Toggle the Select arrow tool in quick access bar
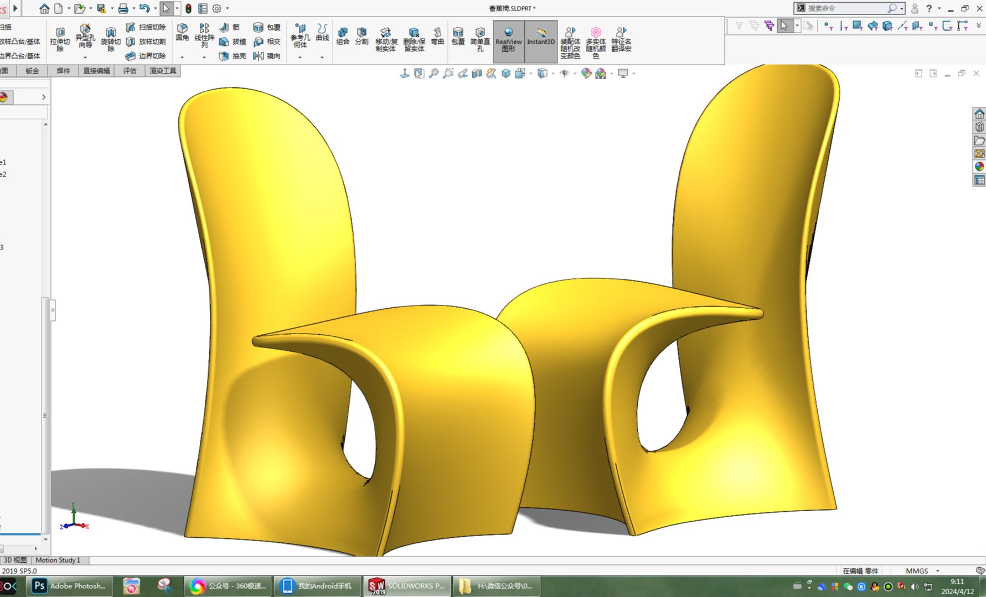This screenshot has height=597, width=986. pos(166,8)
